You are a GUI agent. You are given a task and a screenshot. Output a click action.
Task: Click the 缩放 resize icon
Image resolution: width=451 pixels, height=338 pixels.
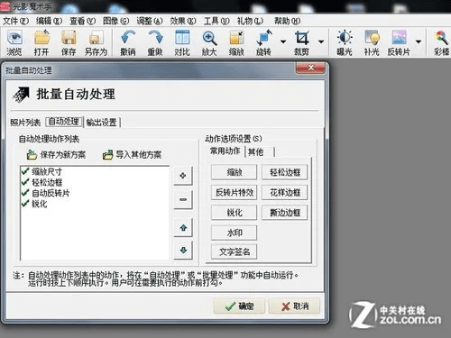[x=236, y=43]
